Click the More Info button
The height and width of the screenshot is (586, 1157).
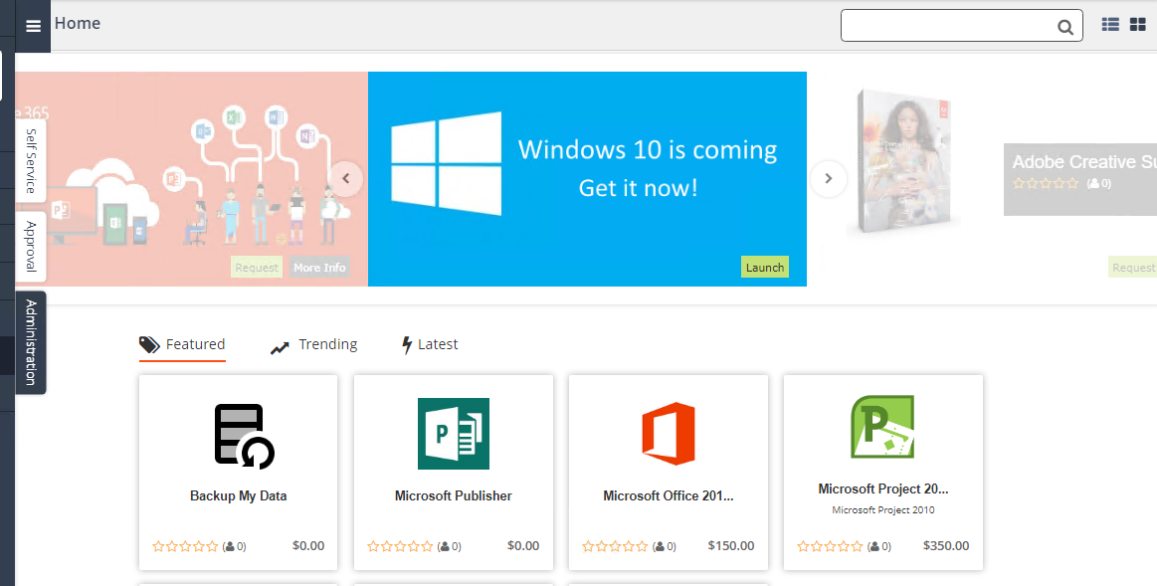319,268
